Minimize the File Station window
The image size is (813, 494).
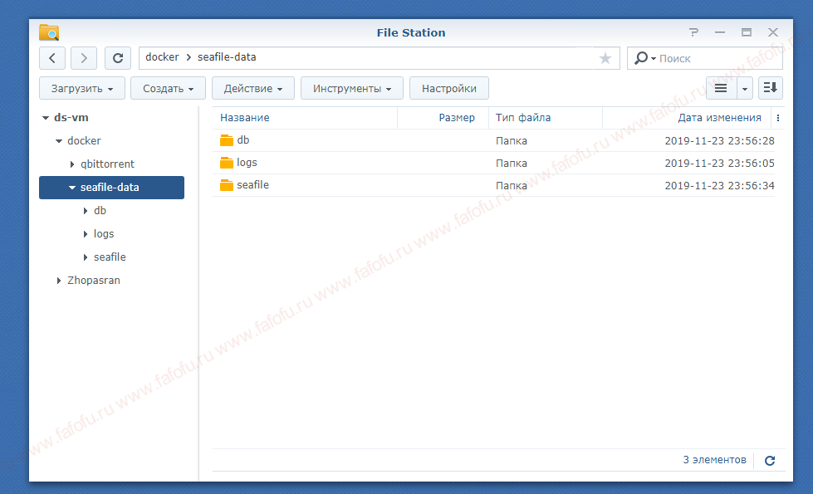click(720, 32)
